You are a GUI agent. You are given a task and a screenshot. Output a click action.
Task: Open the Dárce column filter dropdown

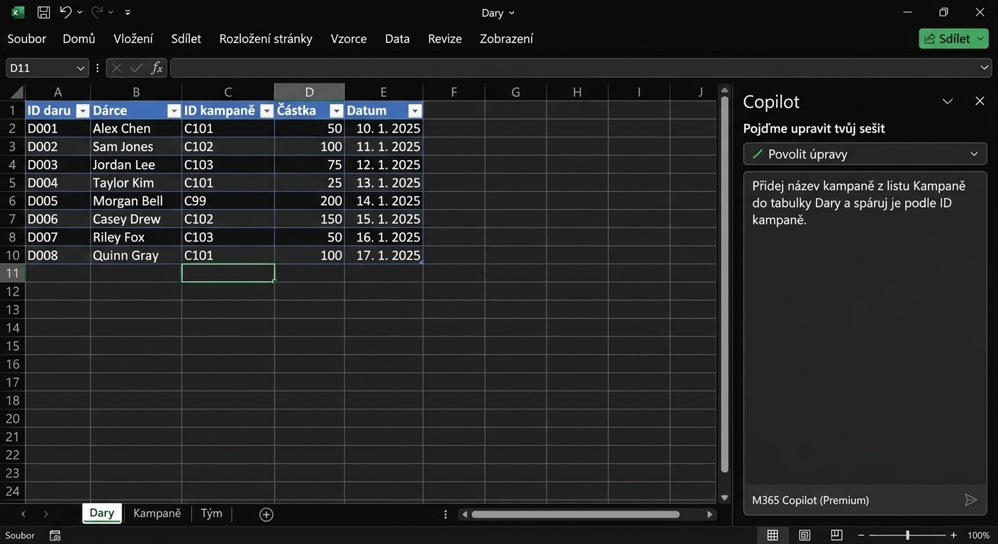(174, 110)
